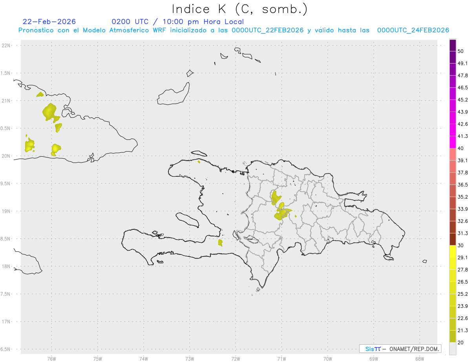Image resolution: width=471 pixels, height=364 pixels.
Task: Click the color bar label "49.1"
Action: pos(463,64)
